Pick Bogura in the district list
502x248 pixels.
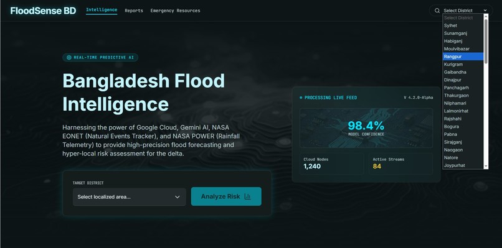click(463, 127)
